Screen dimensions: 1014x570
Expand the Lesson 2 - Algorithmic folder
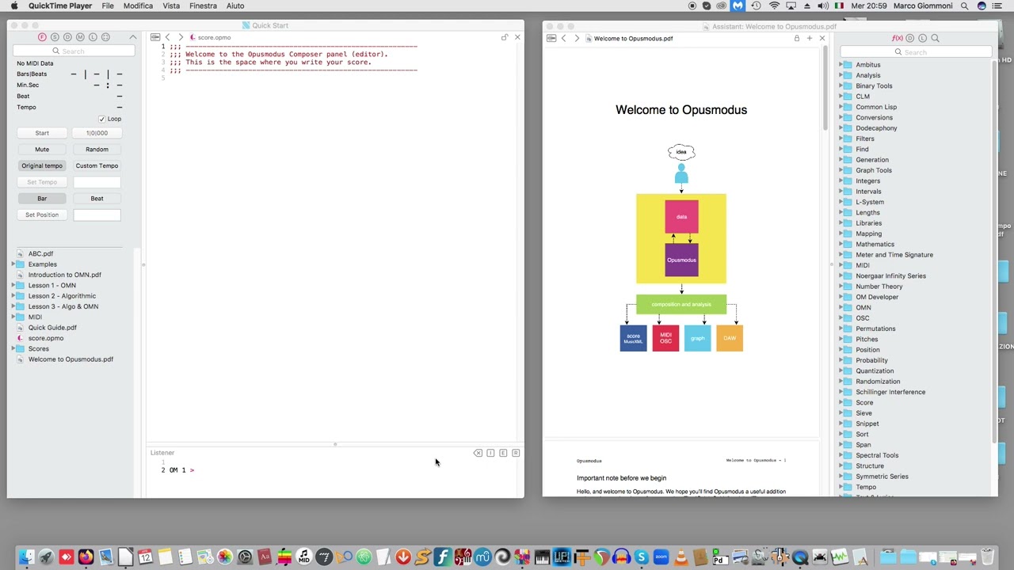tap(14, 296)
